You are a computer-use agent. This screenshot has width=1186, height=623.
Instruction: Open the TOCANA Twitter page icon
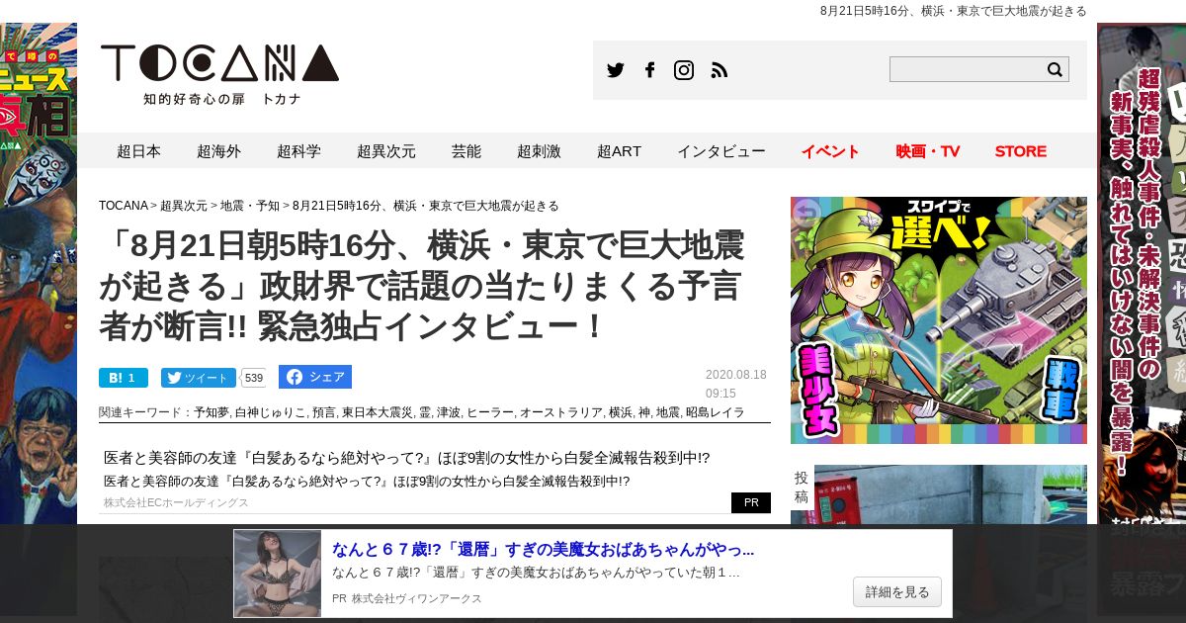pos(616,70)
